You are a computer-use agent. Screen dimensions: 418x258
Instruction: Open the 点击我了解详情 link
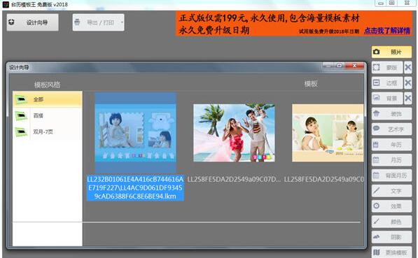[387, 31]
